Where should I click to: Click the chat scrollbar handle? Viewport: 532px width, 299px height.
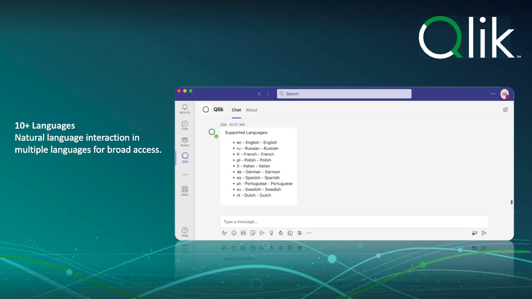click(511, 202)
